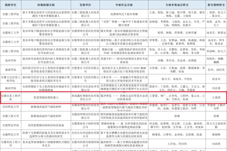
Task: Select the advisor cell 闫浩然
Action: coord(216,144)
